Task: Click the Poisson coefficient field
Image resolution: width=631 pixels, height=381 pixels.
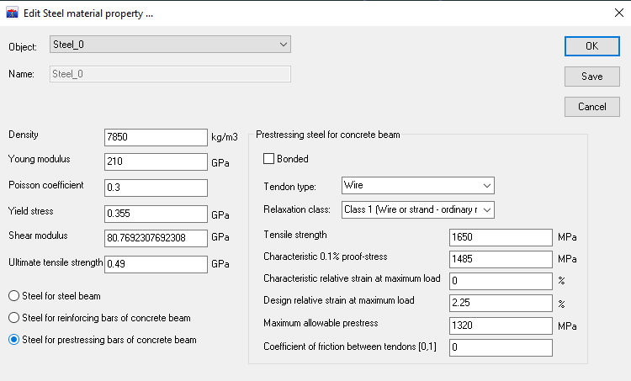Action: point(156,188)
